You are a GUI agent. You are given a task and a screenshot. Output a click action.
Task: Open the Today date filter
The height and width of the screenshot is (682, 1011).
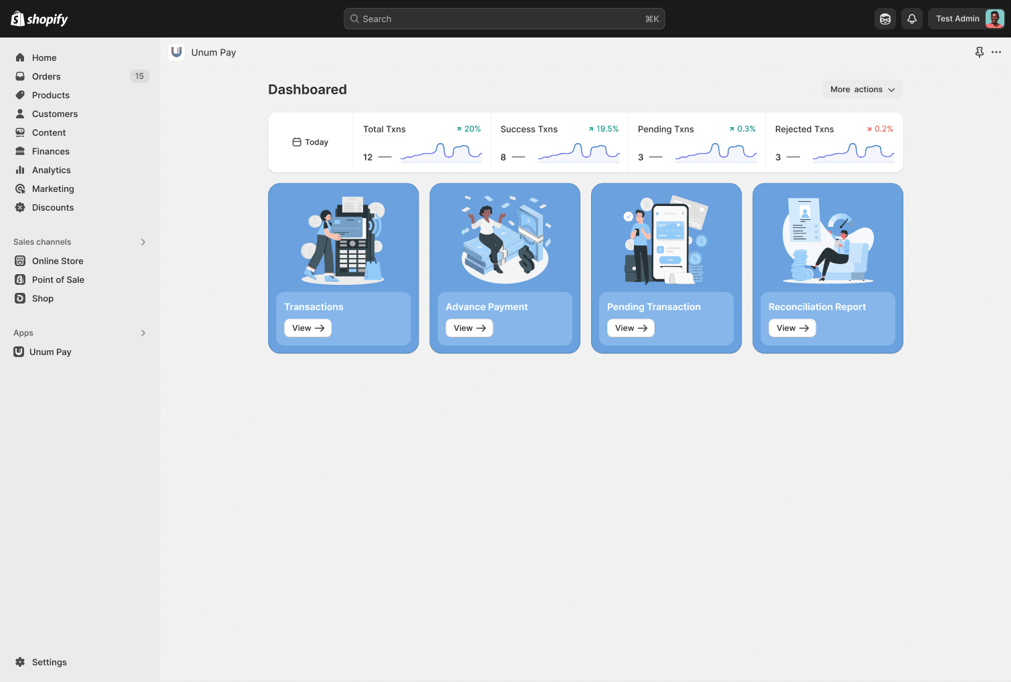coord(310,142)
